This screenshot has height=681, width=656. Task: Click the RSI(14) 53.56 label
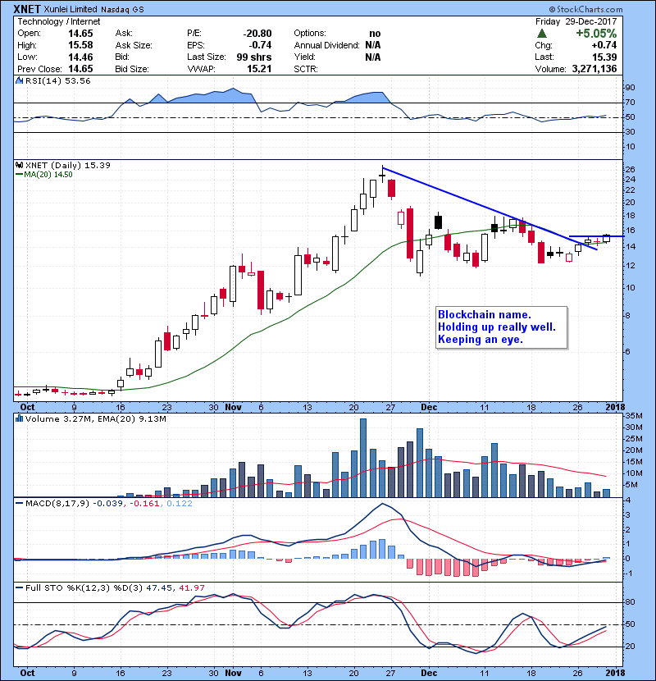pyautogui.click(x=57, y=80)
